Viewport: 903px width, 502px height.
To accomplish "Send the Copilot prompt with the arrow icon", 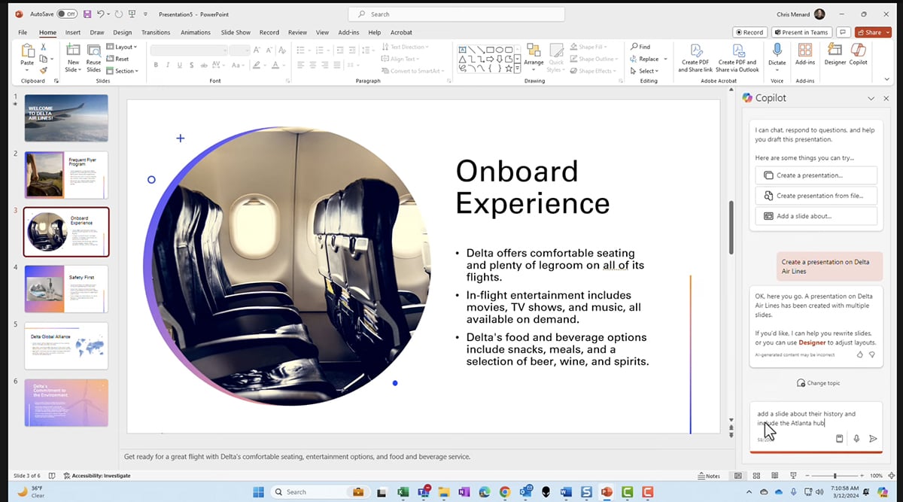I will tap(873, 438).
